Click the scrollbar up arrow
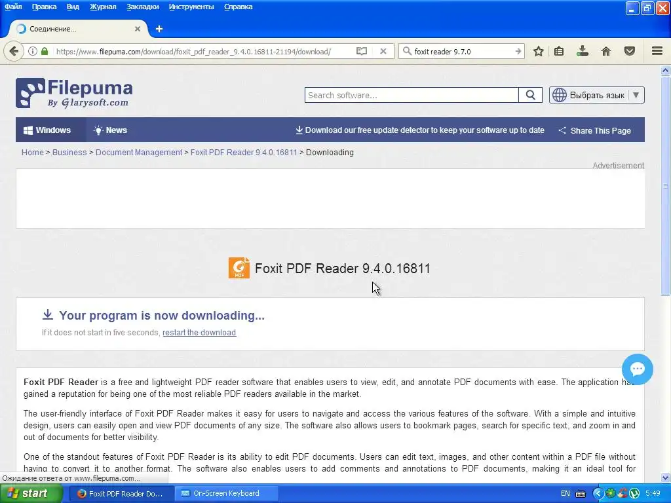 [665, 70]
